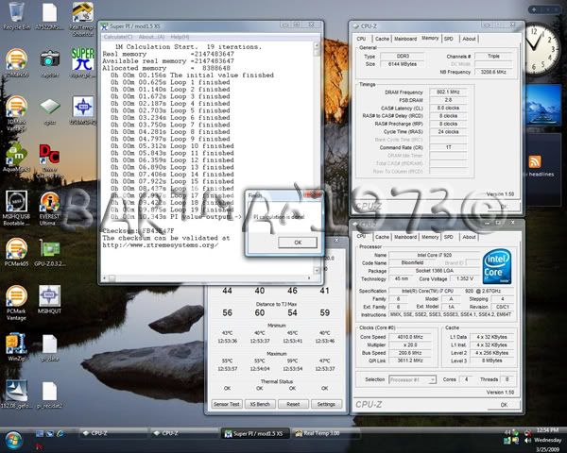Click the Sensor Test button
This screenshot has width=567, height=453.
[x=227, y=404]
